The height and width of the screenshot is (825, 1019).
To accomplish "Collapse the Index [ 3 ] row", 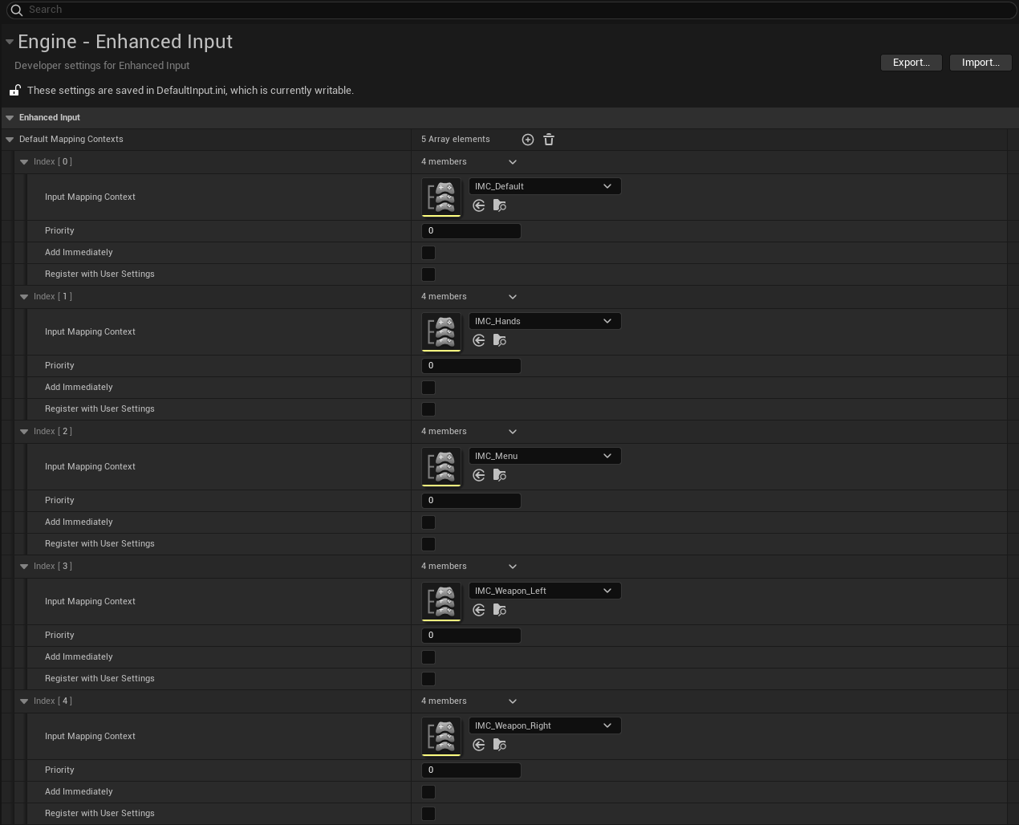I will click(24, 567).
